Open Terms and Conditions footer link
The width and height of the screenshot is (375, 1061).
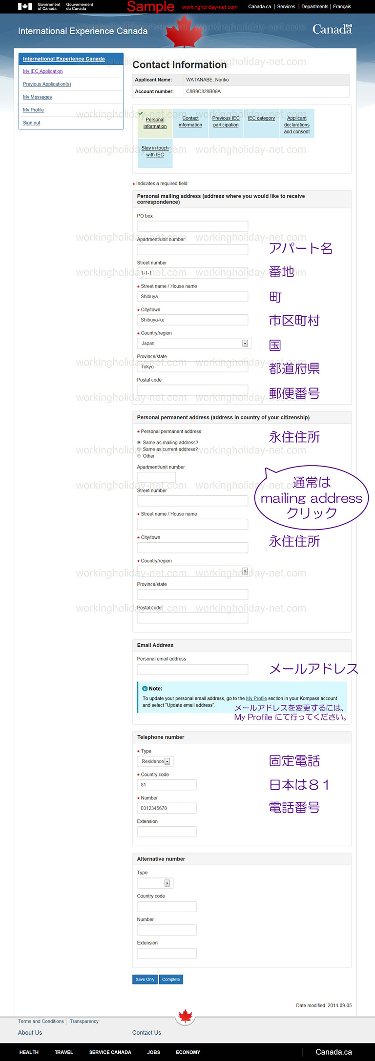pyautogui.click(x=41, y=1021)
